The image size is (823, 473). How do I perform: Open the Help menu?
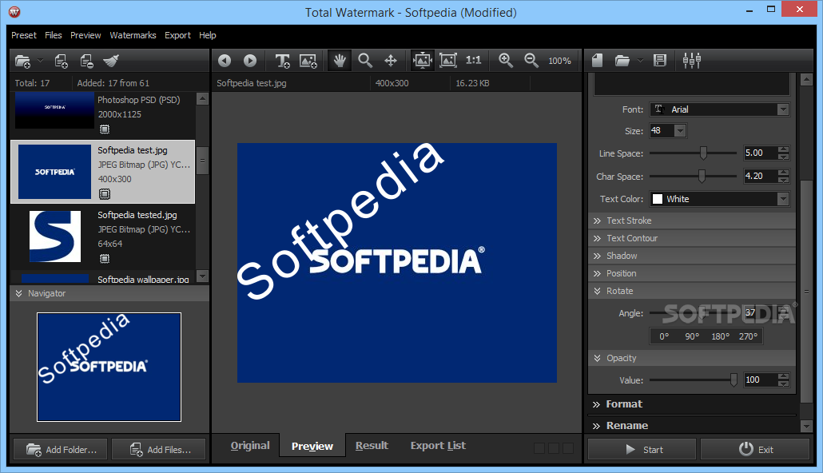207,35
